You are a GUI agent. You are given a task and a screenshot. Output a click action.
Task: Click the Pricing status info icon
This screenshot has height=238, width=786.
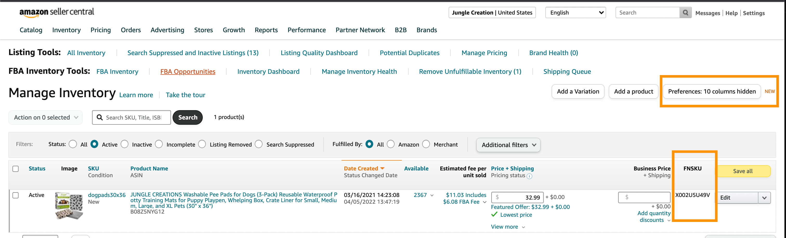tap(529, 176)
